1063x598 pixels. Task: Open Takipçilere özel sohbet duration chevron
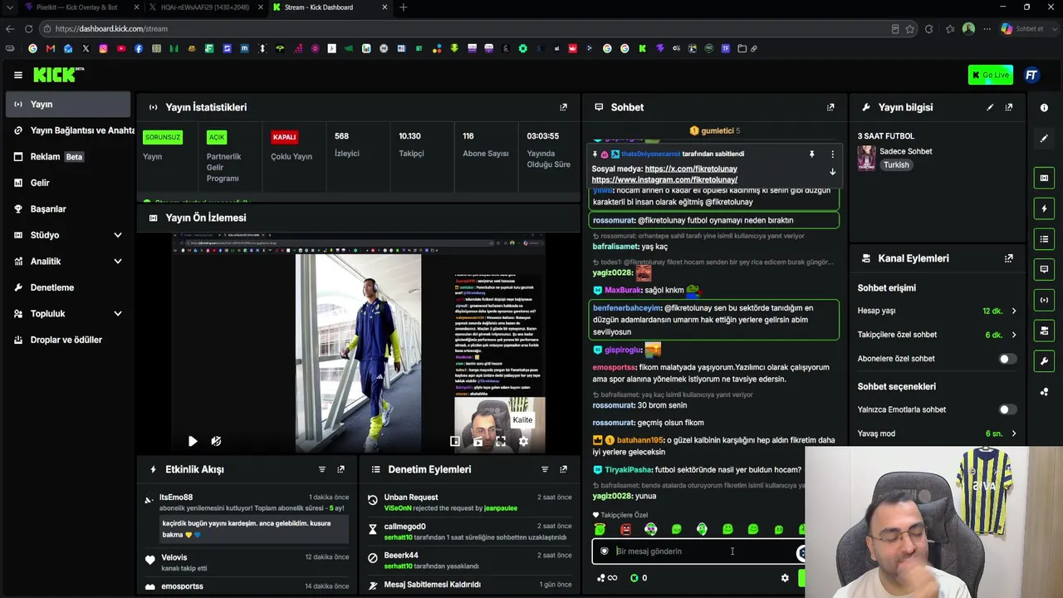pyautogui.click(x=1013, y=335)
